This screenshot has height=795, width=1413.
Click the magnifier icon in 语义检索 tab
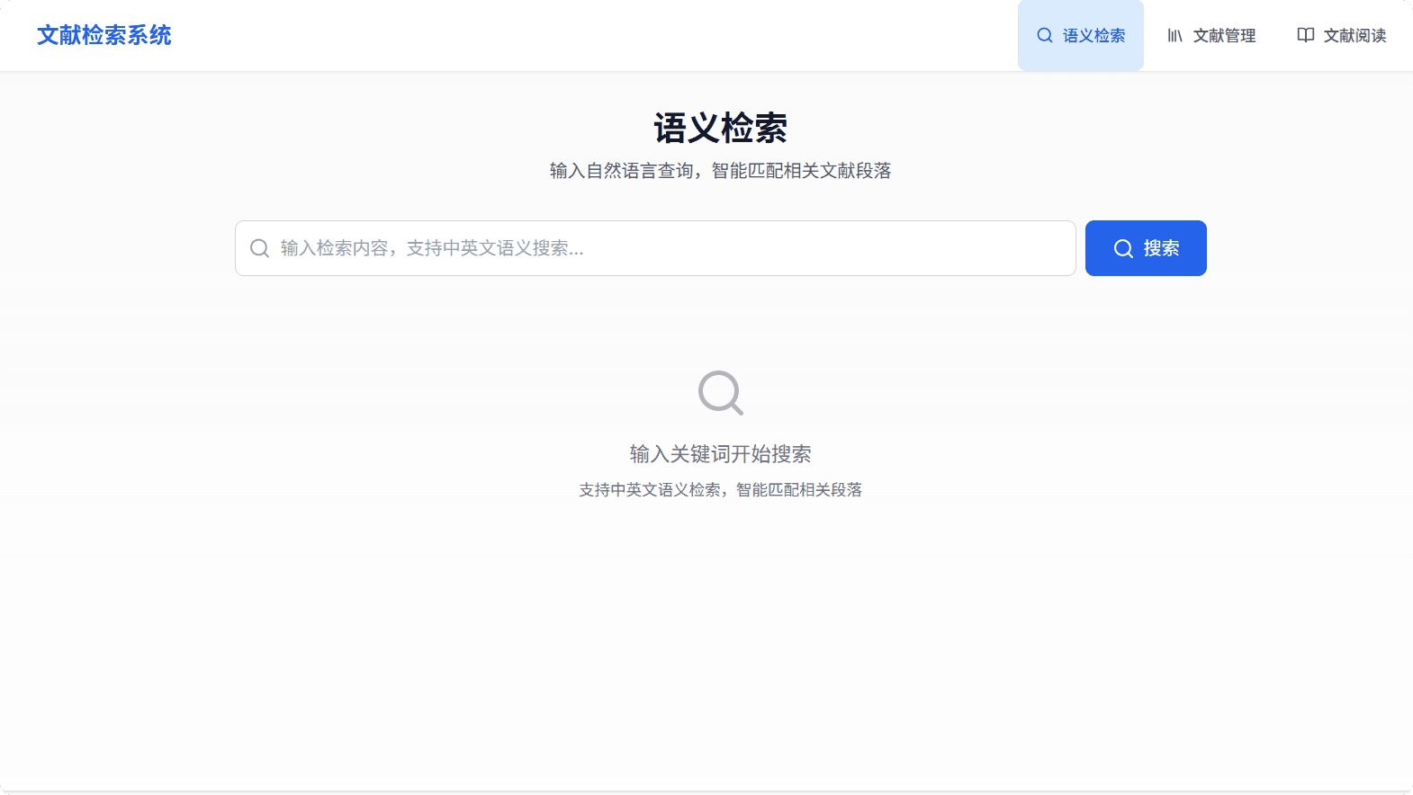coord(1045,35)
